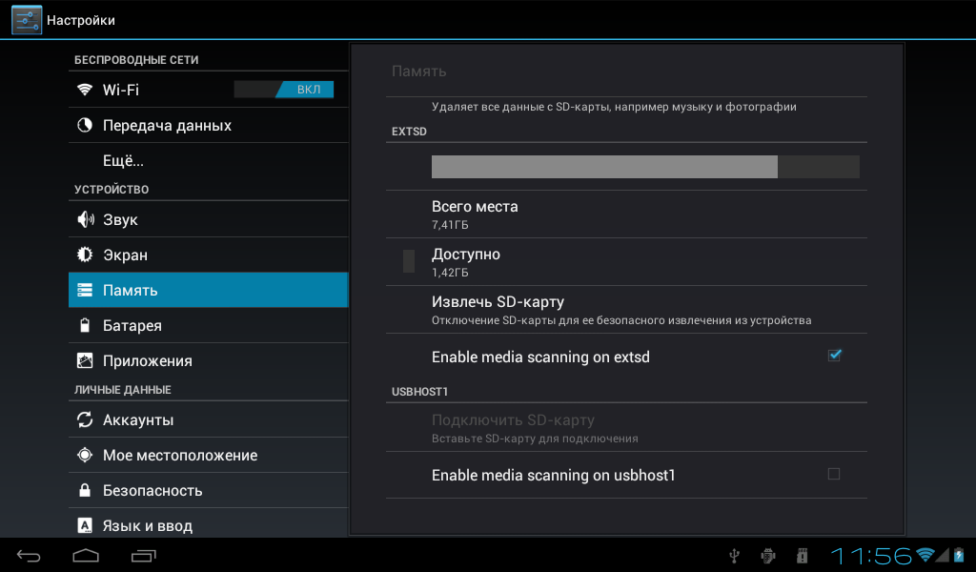The image size is (976, 572).
Task: Click the Wi-Fi signal icon in sidebar
Action: pyautogui.click(x=85, y=89)
